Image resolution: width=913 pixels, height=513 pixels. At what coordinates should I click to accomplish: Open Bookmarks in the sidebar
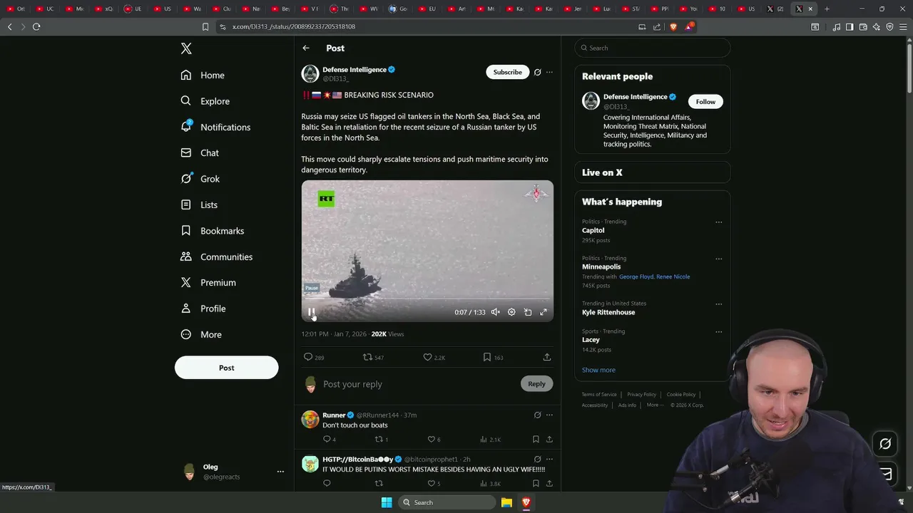tap(213, 231)
